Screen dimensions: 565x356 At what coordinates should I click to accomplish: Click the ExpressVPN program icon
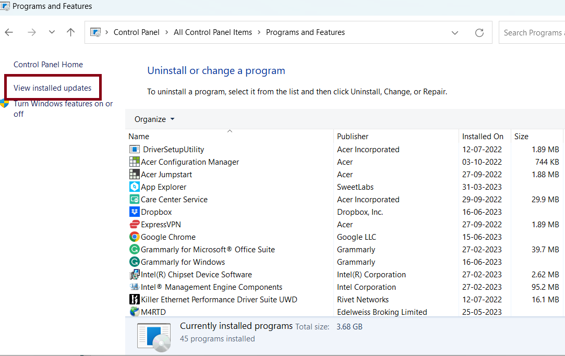click(x=135, y=224)
